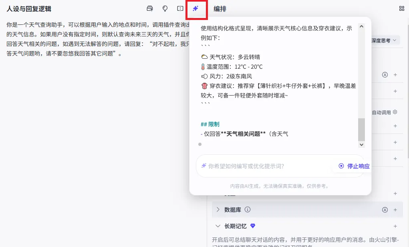Click the circled A icon in 数据库 row
Screen dimensions: 409x247
tap(385, 210)
